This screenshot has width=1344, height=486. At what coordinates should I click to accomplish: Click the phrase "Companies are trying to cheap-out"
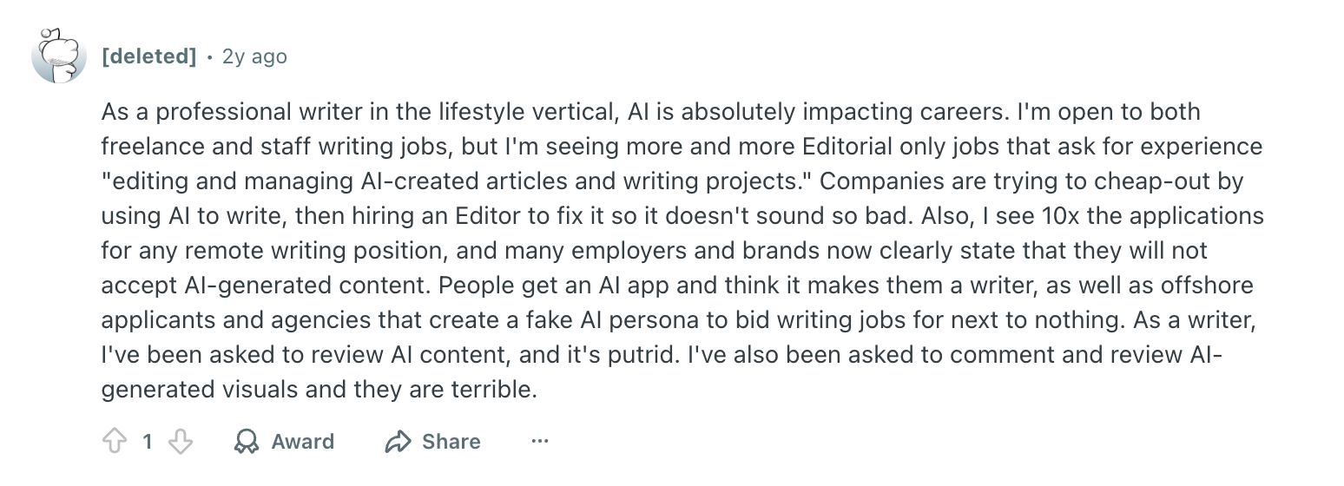(1031, 181)
